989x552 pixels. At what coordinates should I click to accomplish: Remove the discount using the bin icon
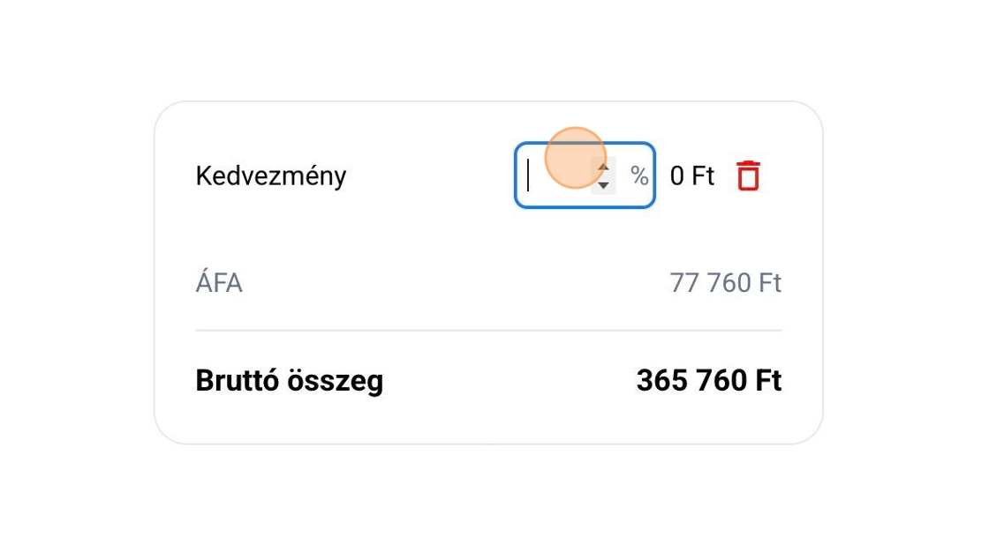[x=747, y=175]
